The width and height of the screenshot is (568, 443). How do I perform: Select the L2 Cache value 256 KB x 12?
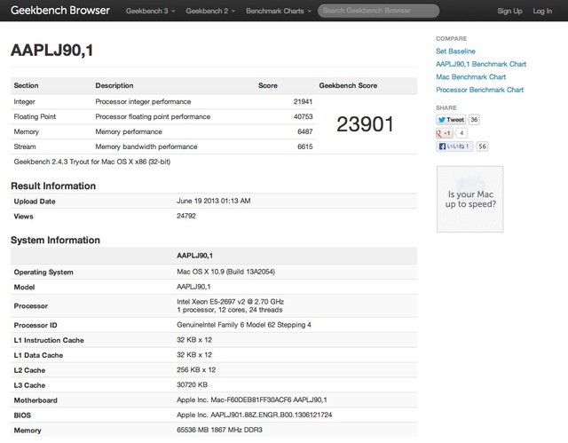pyautogui.click(x=196, y=370)
